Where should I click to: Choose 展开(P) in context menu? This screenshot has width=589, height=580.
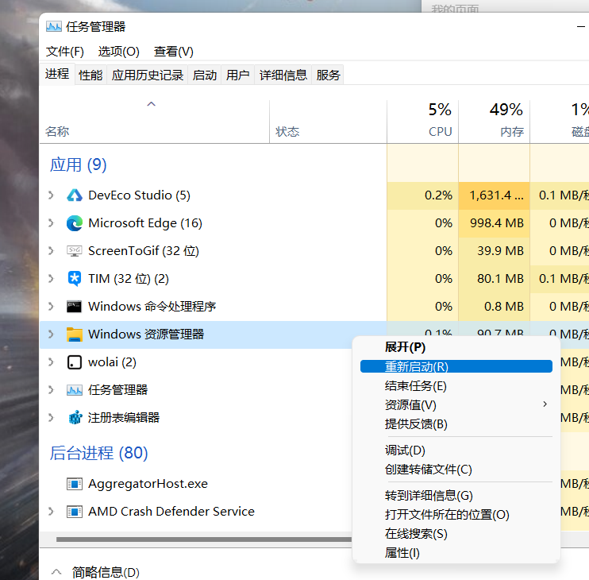pos(456,347)
